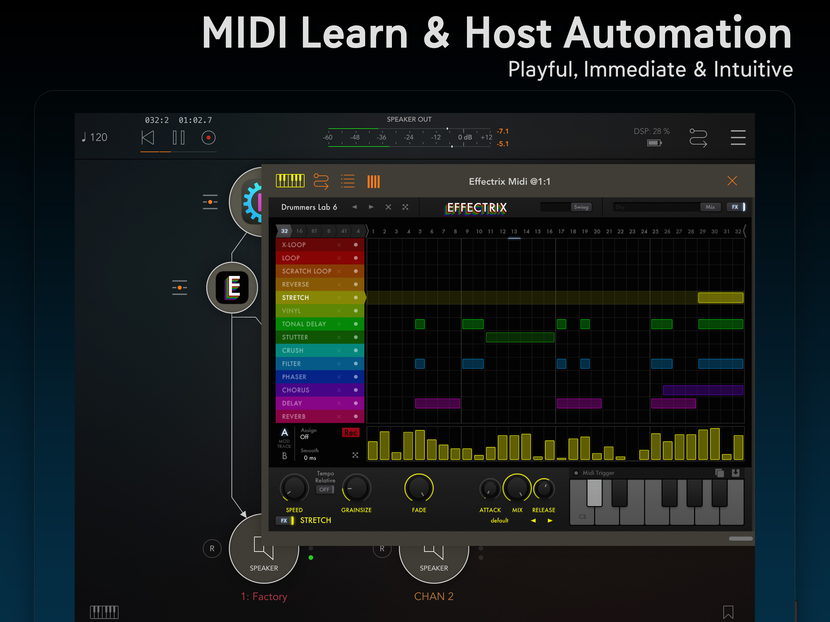Toggle the Midi Trigger indicator
The height and width of the screenshot is (622, 830).
576,473
